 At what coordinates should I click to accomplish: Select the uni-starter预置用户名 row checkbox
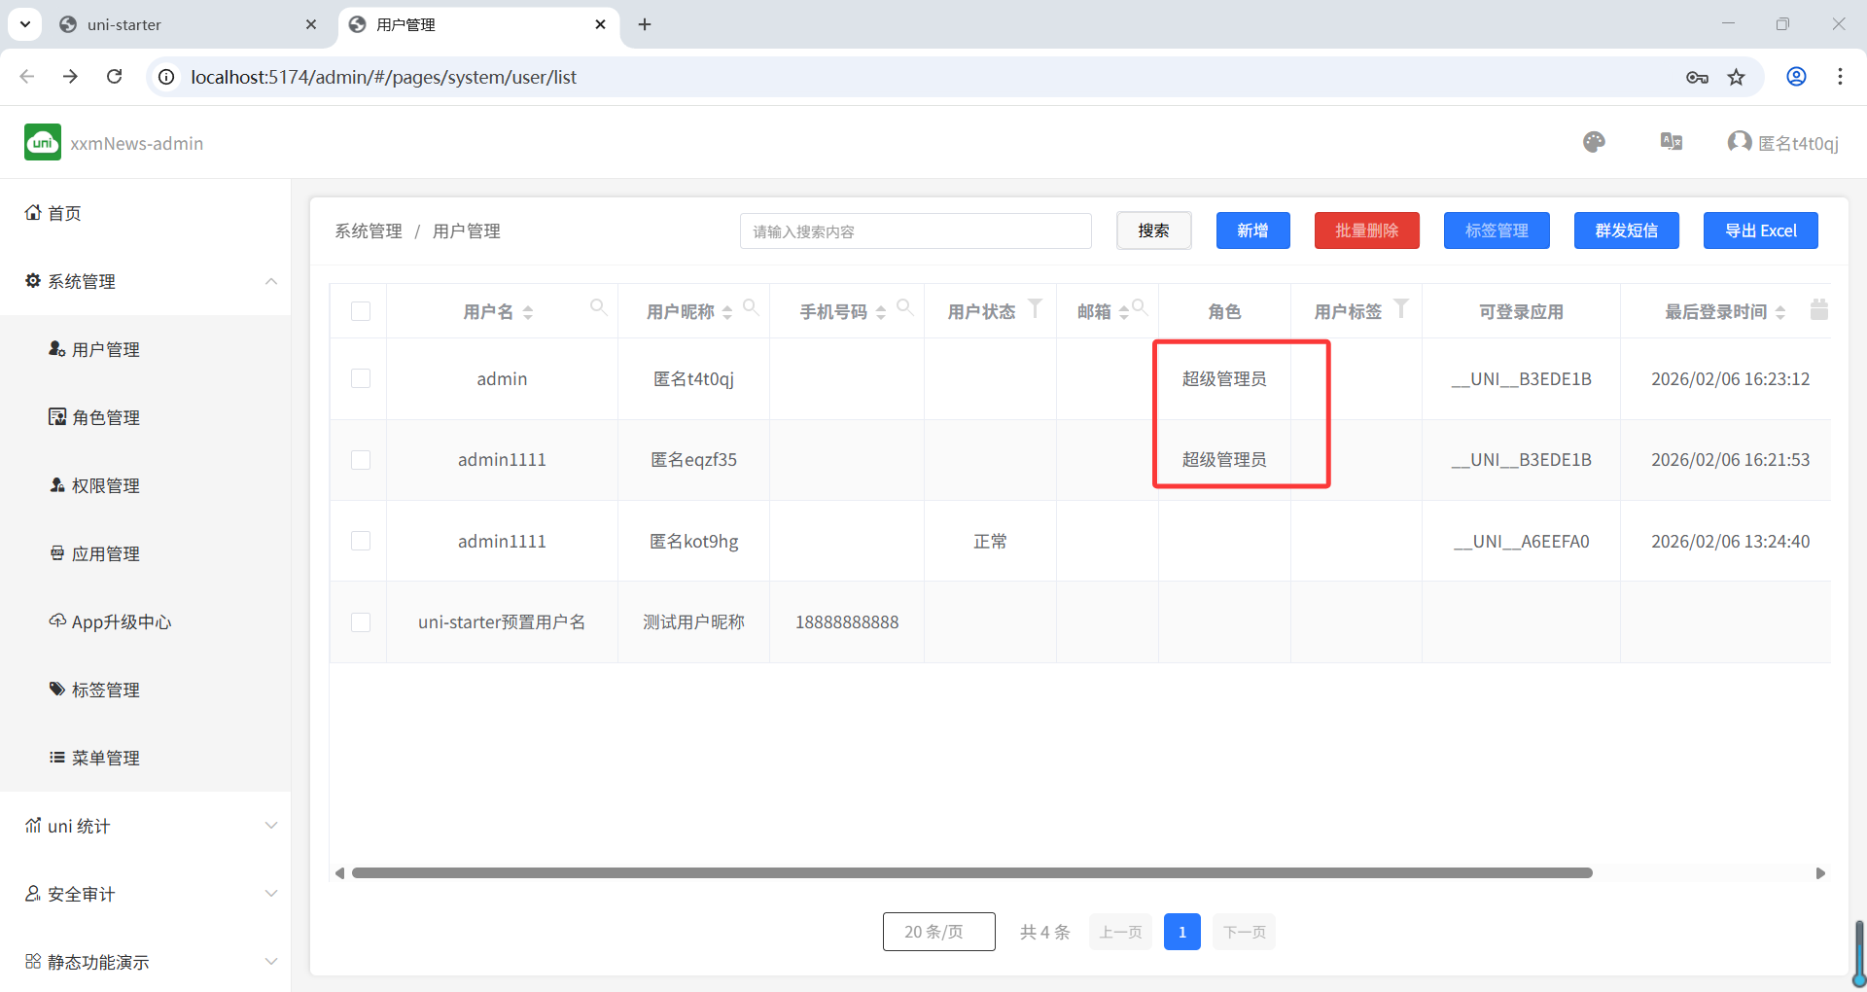pyautogui.click(x=361, y=622)
